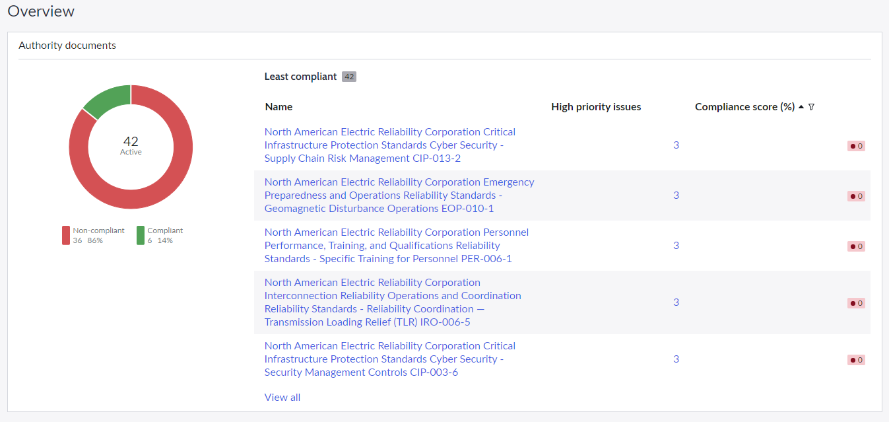Click the compliance score badge for PER-006-1
The width and height of the screenshot is (889, 422).
(856, 246)
